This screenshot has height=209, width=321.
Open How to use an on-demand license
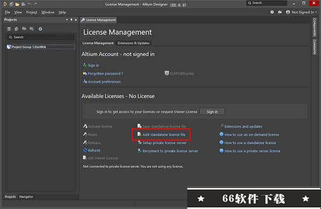(x=249, y=135)
